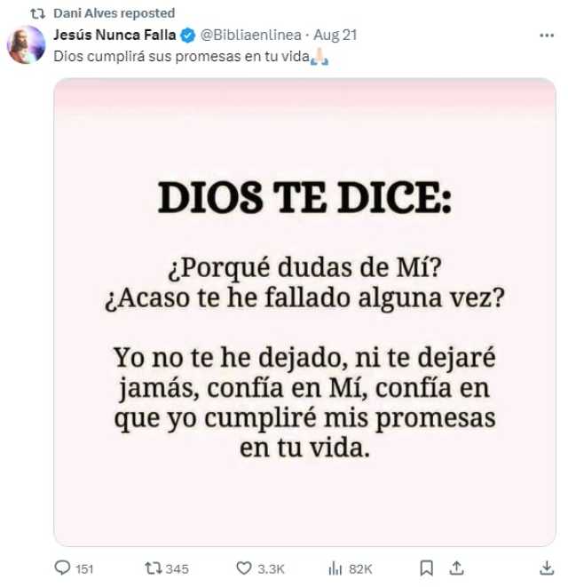Click the Dani Alves reposted label

click(114, 13)
